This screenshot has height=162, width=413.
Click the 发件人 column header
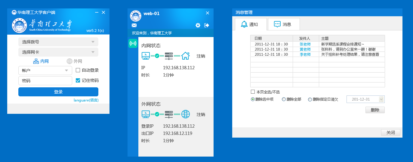click(x=306, y=39)
